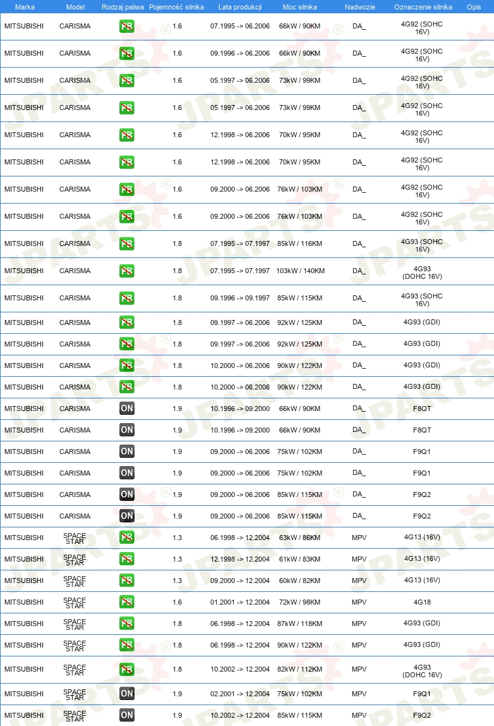The width and height of the screenshot is (494, 726).
Task: Click the petrol icon in the 87kW / 118KM row
Action: [127, 624]
